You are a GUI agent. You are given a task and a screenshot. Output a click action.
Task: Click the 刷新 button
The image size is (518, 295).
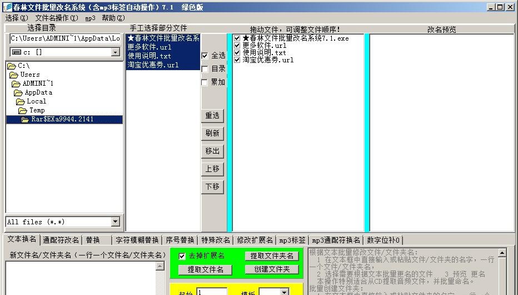(212, 133)
